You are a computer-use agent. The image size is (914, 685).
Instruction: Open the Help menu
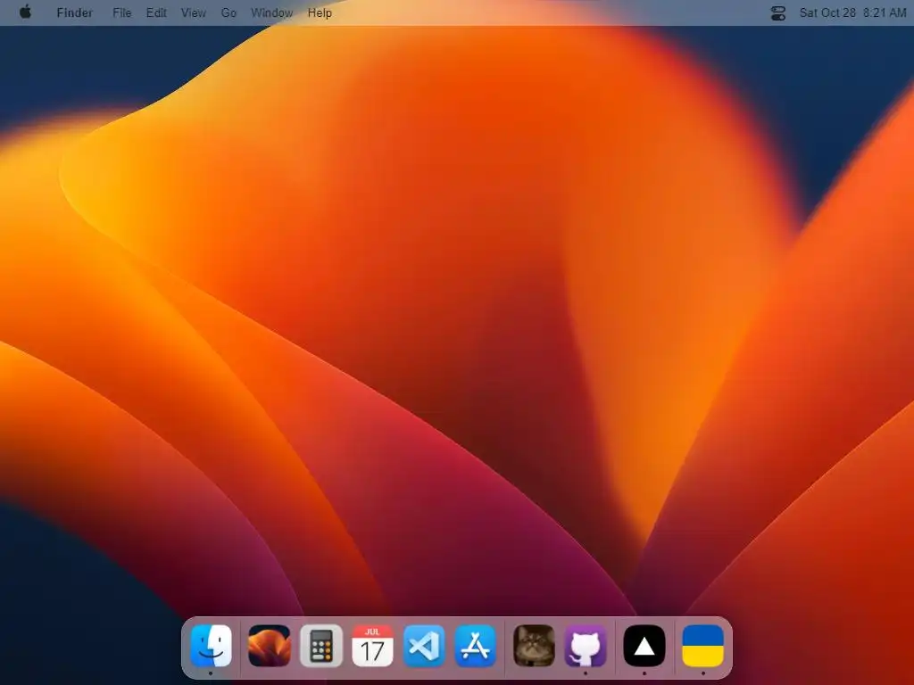click(x=320, y=12)
